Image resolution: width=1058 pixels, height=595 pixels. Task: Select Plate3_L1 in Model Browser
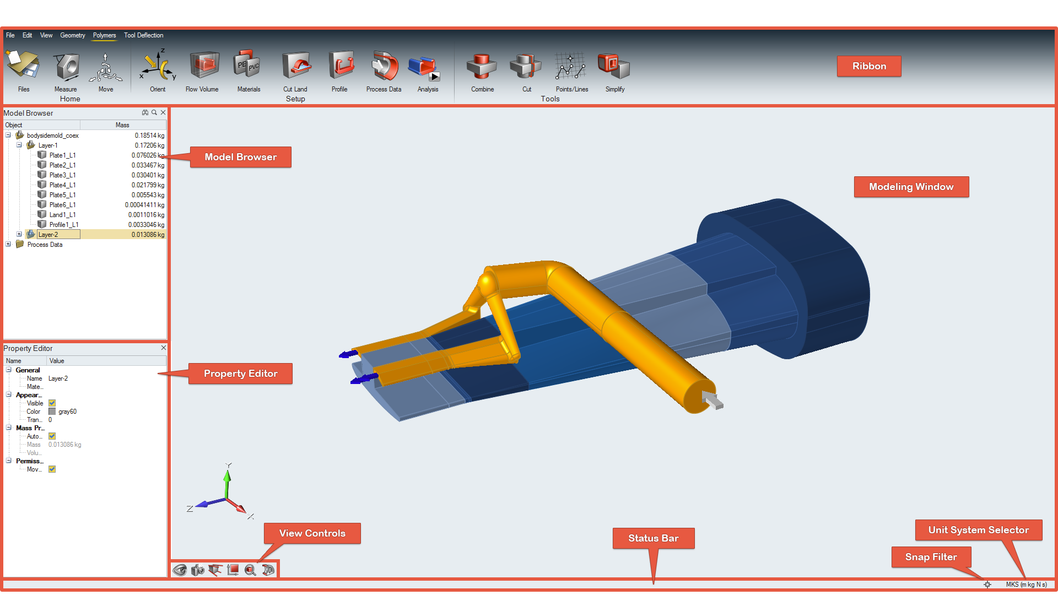pos(62,175)
